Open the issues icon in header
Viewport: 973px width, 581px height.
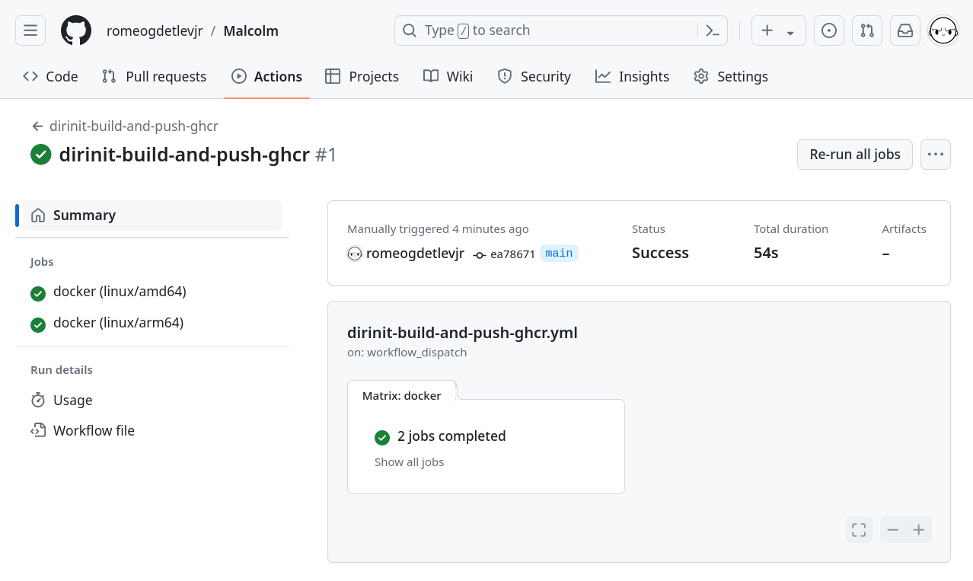point(829,30)
